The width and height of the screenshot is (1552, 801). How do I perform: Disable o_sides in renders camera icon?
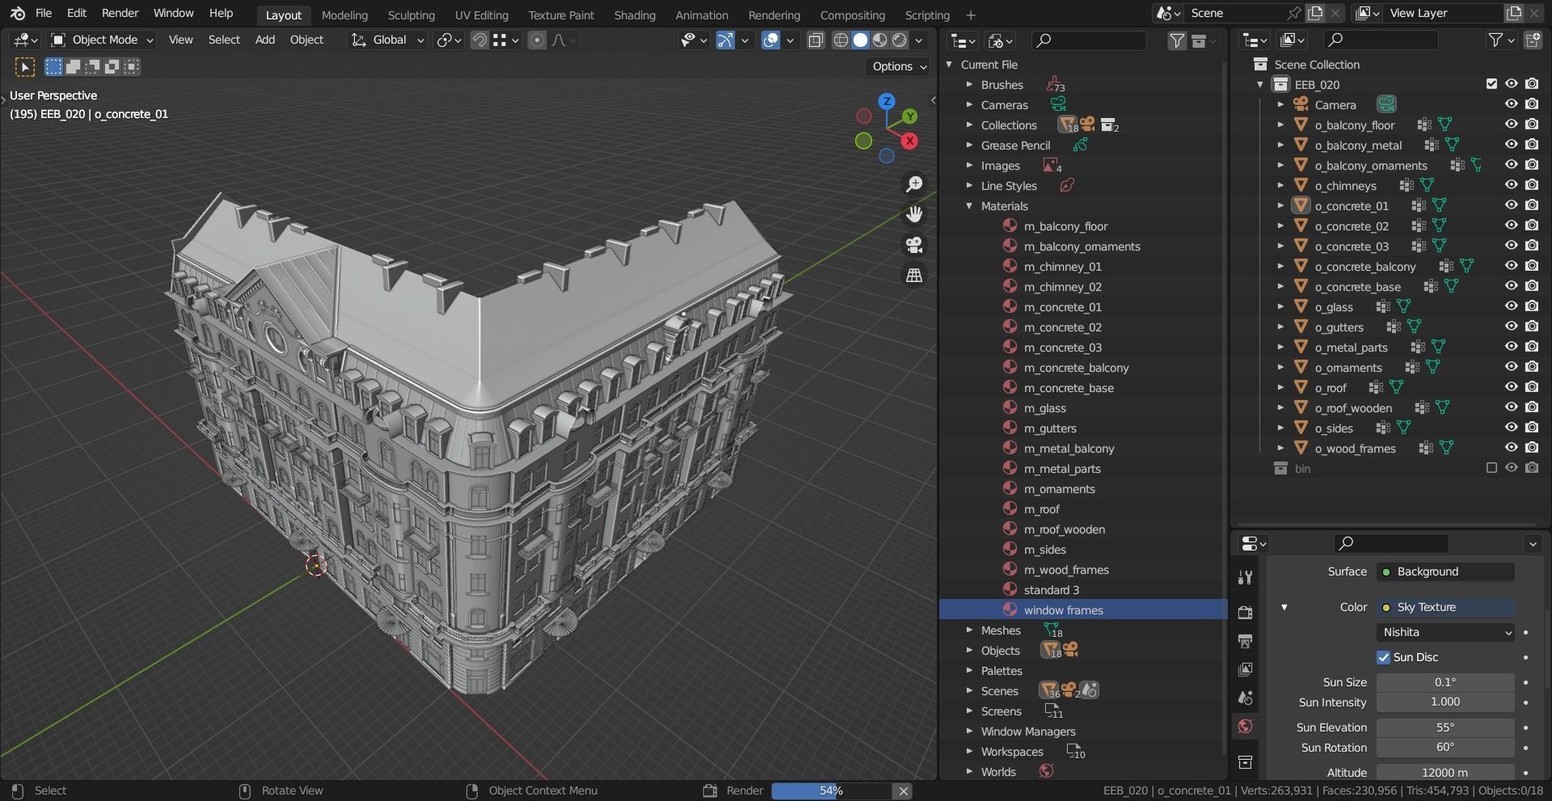pyautogui.click(x=1532, y=428)
